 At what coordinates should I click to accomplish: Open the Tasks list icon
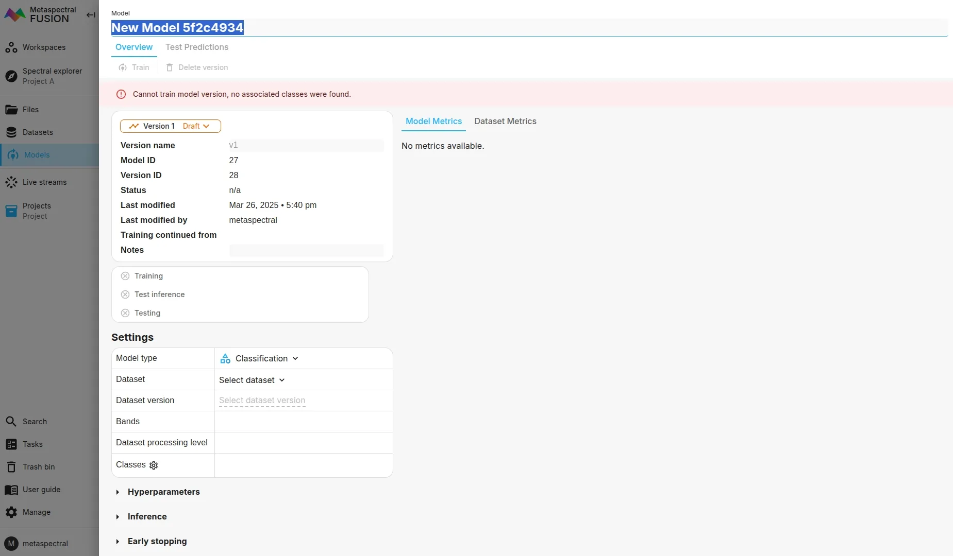[x=11, y=444]
